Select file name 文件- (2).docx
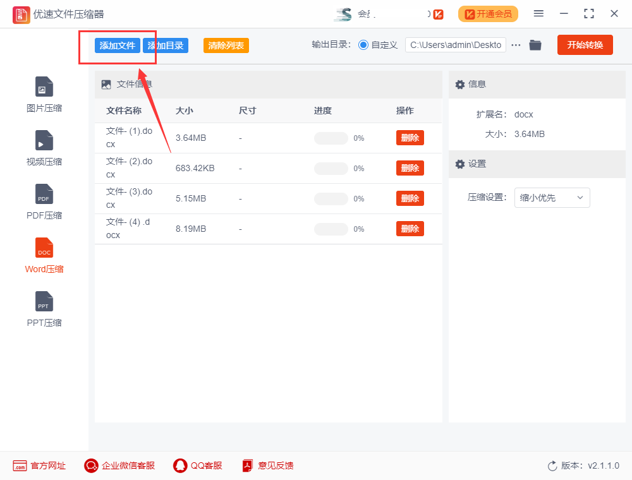632x480 pixels. (129, 168)
